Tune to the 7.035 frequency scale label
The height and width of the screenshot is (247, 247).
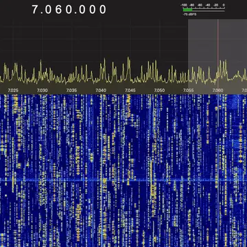[x=71, y=91]
